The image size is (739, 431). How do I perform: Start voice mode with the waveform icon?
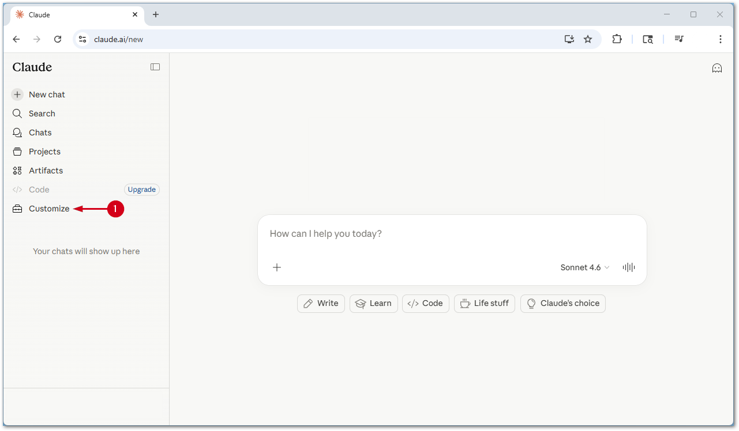(629, 267)
